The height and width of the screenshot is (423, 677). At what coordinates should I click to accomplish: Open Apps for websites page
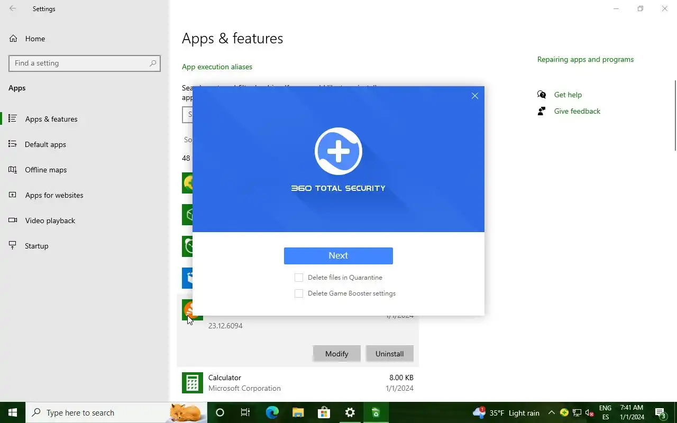[85, 195]
